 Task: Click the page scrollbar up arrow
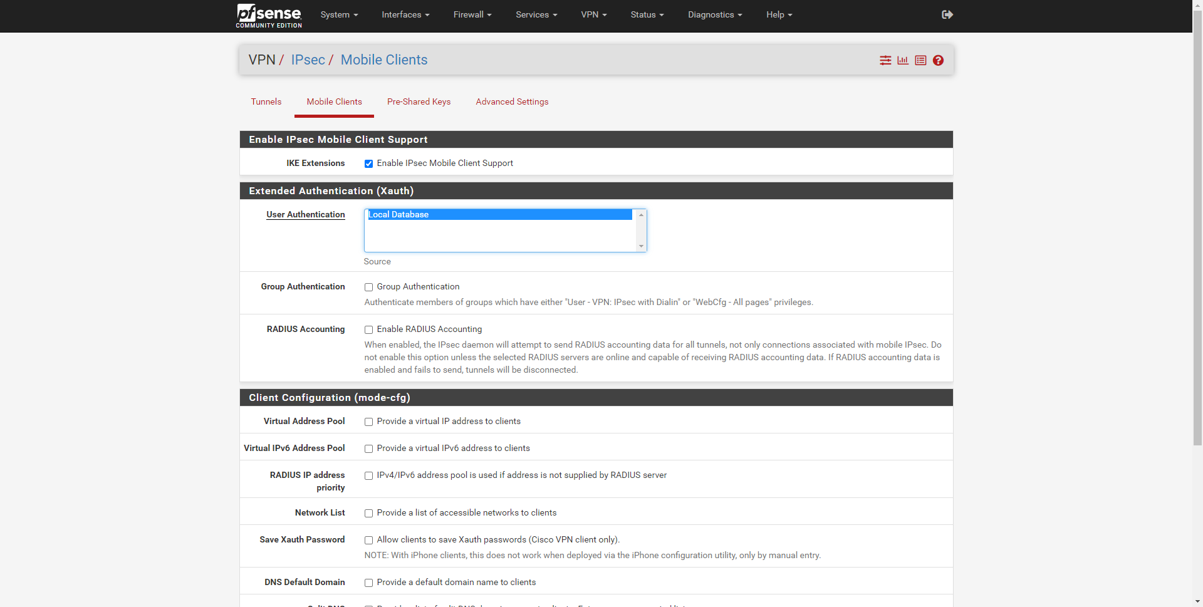[x=1197, y=4]
